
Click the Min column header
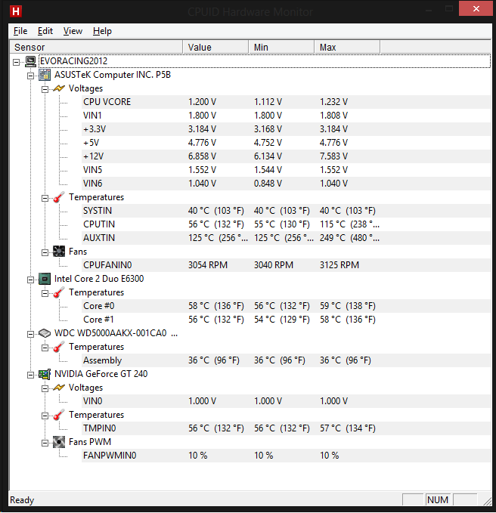click(x=281, y=47)
